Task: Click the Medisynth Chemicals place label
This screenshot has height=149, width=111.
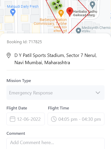Action: click(x=96, y=28)
